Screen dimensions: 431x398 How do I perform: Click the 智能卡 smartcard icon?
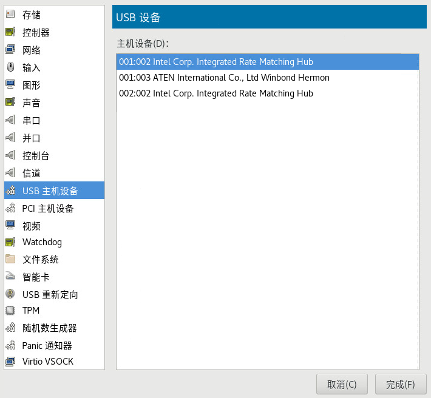coord(10,276)
